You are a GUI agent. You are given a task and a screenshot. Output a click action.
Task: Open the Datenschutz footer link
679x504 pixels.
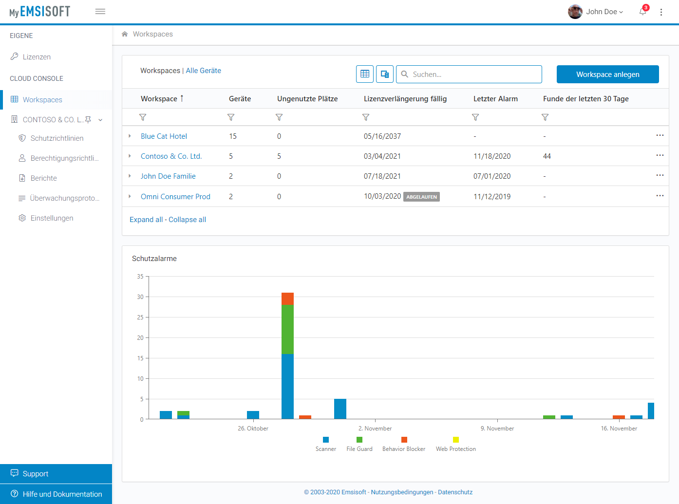(455, 492)
